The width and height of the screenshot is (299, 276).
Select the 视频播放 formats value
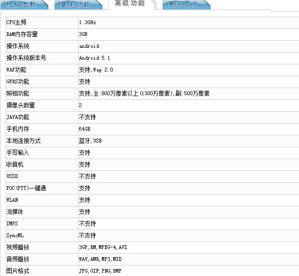(x=103, y=247)
